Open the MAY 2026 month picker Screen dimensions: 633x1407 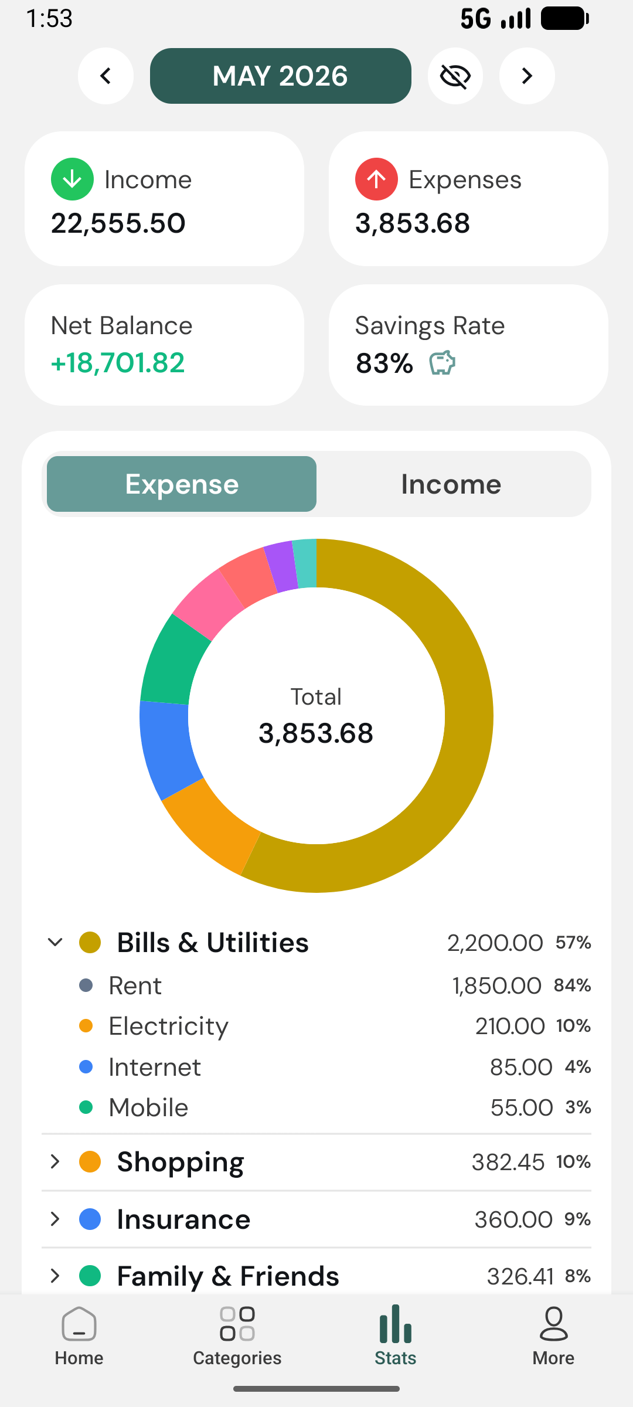[x=281, y=76]
